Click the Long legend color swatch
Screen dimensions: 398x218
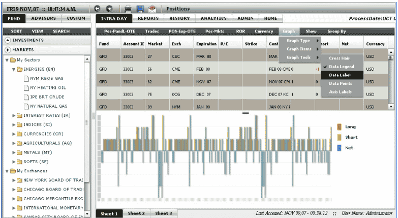pyautogui.click(x=339, y=127)
